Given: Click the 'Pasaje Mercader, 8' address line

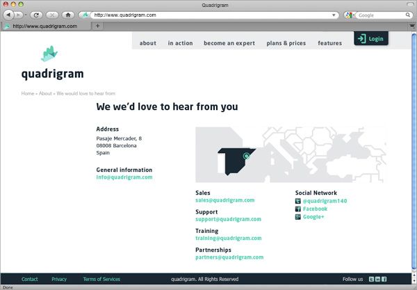Looking at the screenshot, I should (x=119, y=138).
